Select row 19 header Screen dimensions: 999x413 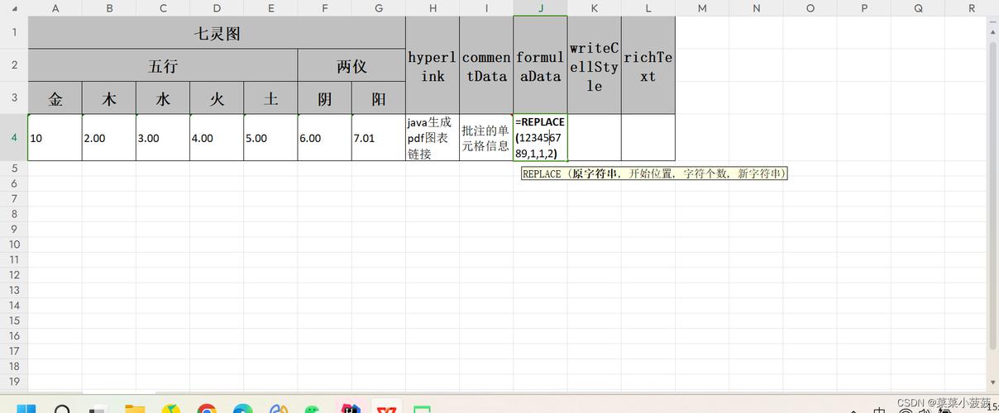click(14, 382)
